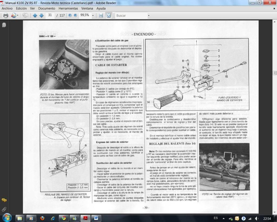Click the 'REGLAJE DEL RALENTI (foto 14)' heading

point(172,144)
